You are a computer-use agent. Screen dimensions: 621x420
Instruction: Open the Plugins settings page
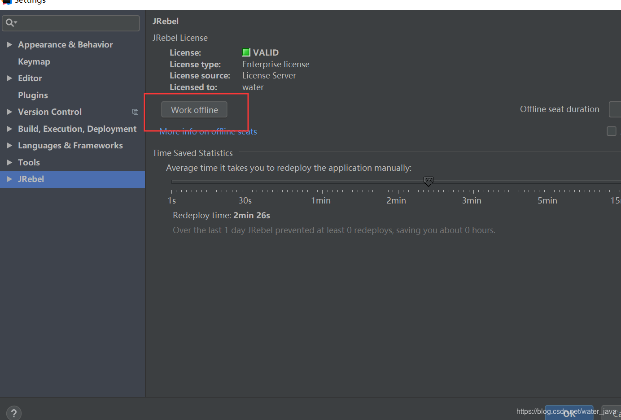pos(33,95)
